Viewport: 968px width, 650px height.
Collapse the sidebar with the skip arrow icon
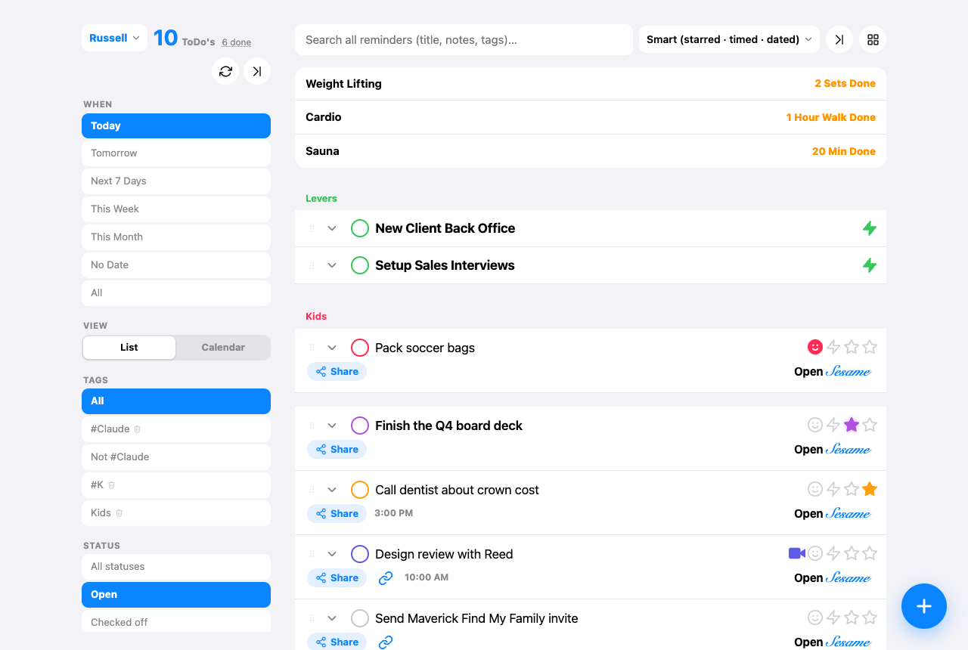click(x=257, y=71)
